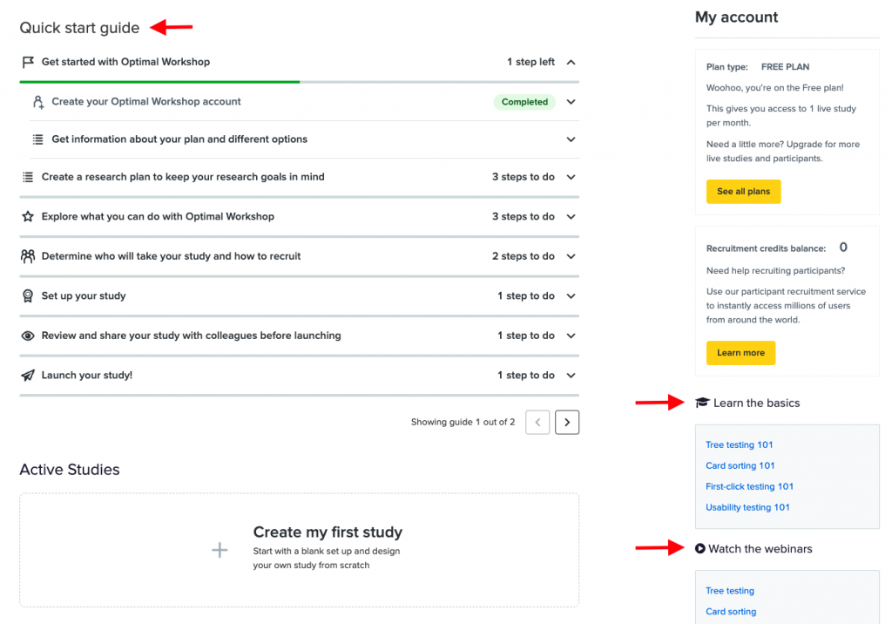Open the Card sorting webinar link

point(731,612)
